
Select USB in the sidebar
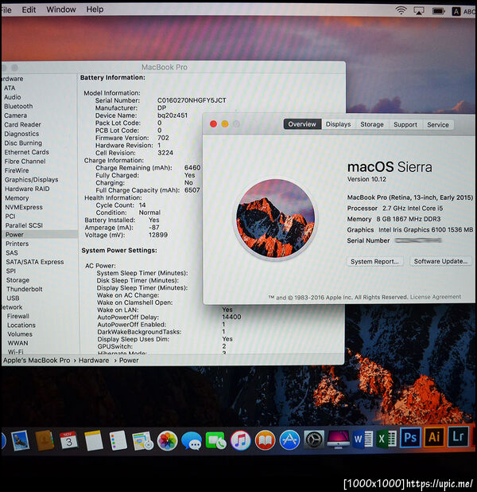pyautogui.click(x=14, y=298)
